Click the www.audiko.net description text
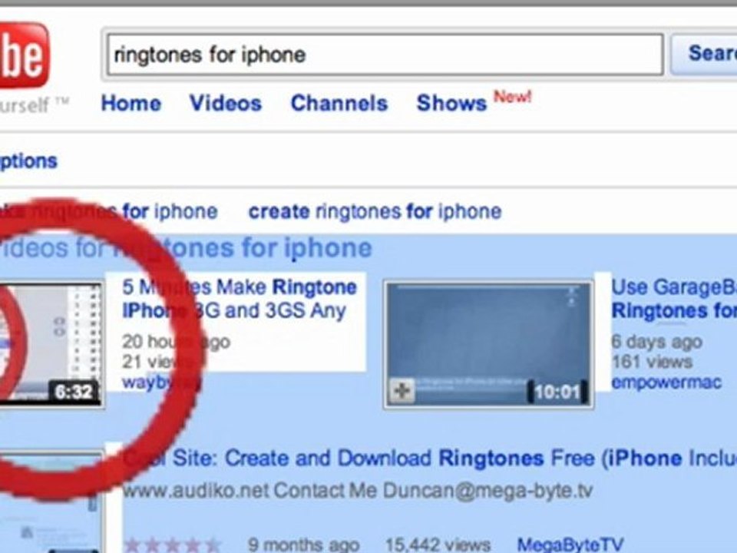The height and width of the screenshot is (553, 737). (x=358, y=491)
